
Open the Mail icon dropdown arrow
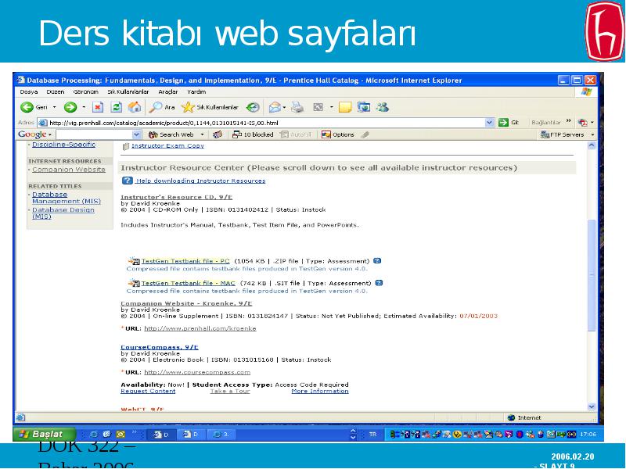click(x=284, y=107)
